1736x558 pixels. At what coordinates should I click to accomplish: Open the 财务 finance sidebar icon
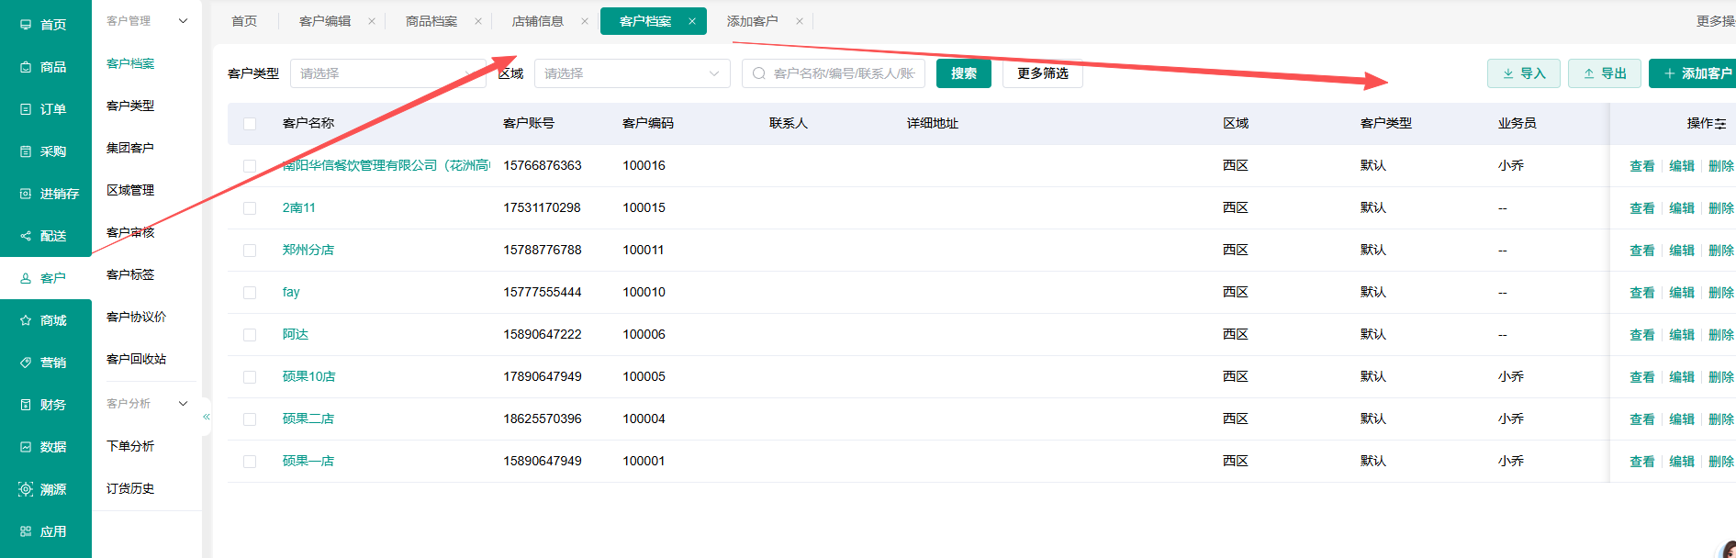pyautogui.click(x=26, y=405)
